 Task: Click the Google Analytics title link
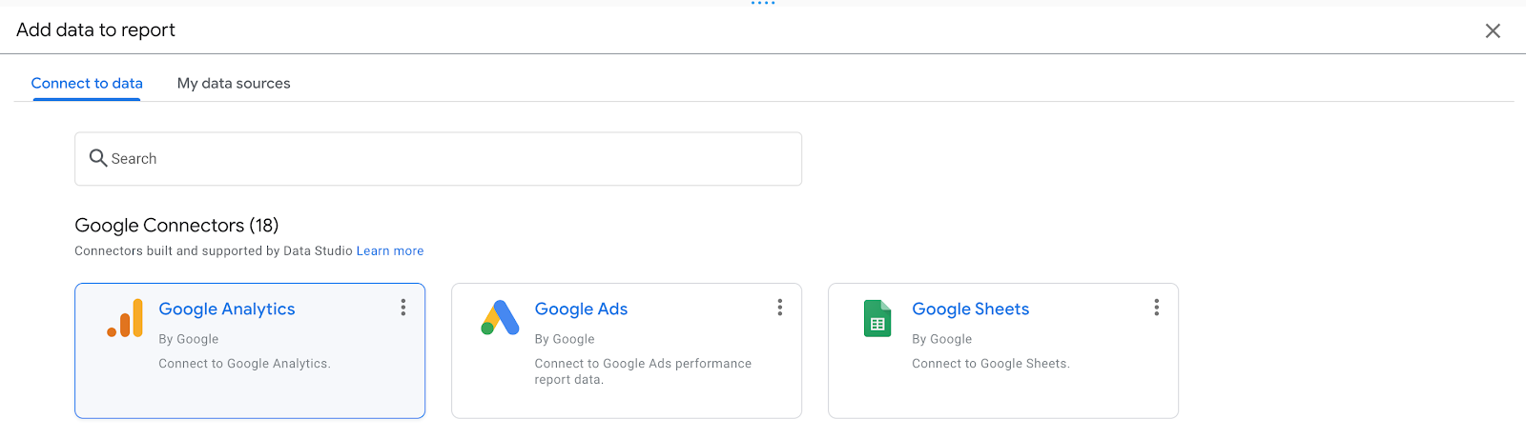(227, 309)
